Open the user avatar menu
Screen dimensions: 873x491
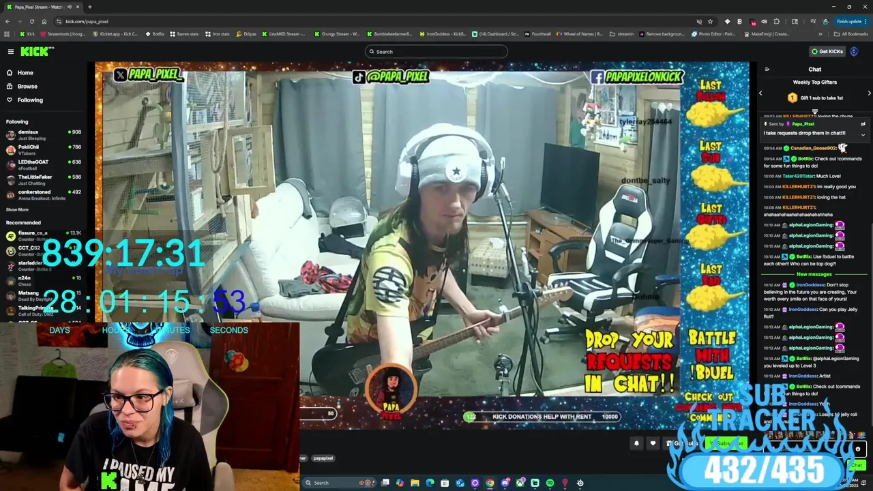(x=854, y=51)
